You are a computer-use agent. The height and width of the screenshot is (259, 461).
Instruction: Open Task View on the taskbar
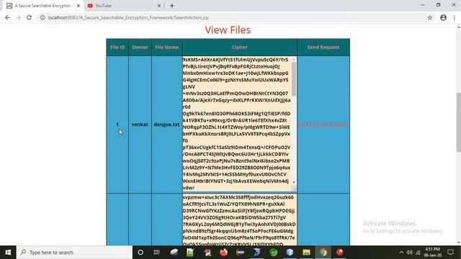[156, 253]
